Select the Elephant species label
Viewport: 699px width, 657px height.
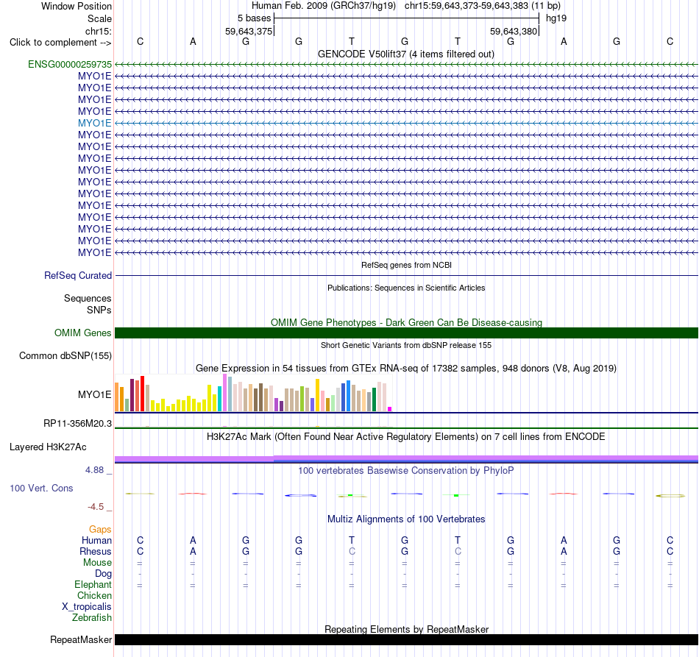pyautogui.click(x=93, y=584)
